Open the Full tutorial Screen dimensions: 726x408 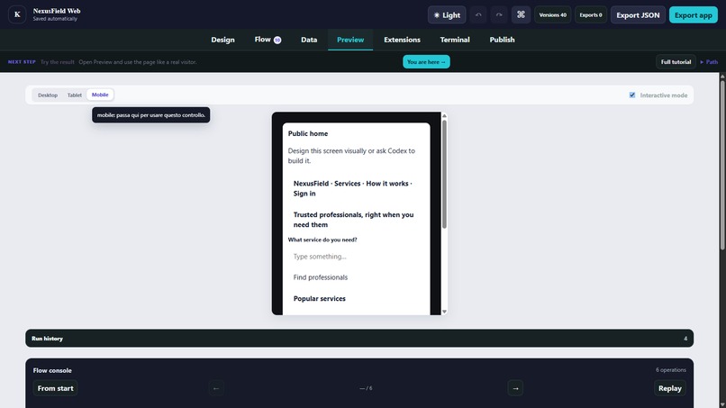tap(676, 61)
